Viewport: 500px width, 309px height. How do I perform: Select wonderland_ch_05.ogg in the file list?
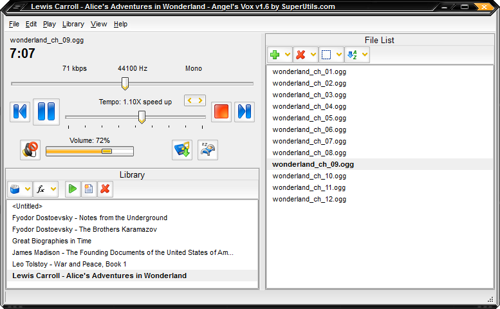(x=309, y=118)
